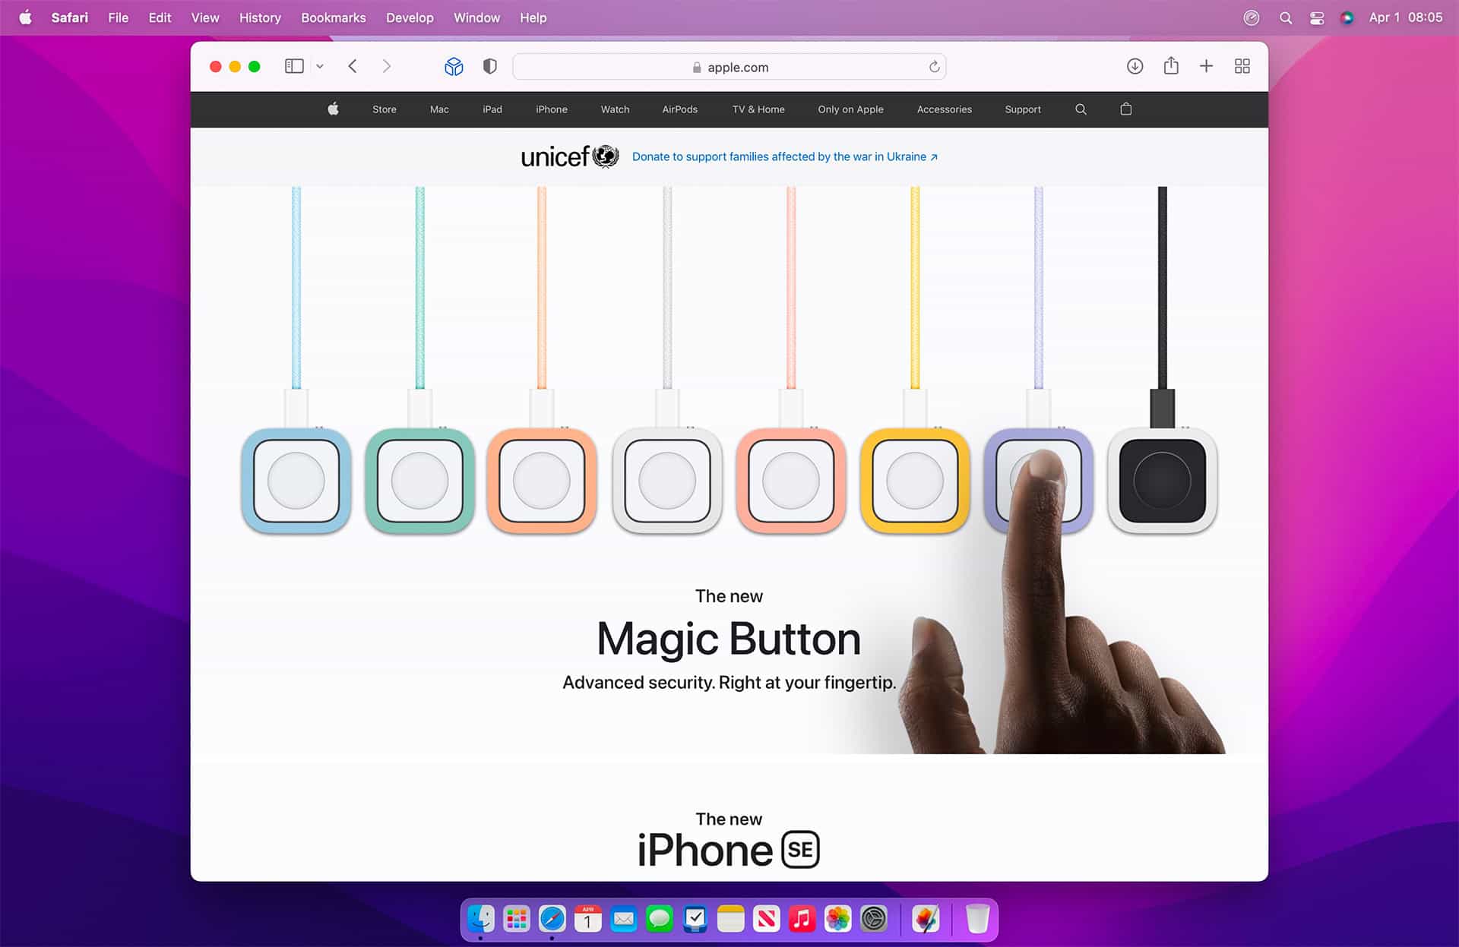
Task: Select the black Magic Button
Action: click(1163, 481)
